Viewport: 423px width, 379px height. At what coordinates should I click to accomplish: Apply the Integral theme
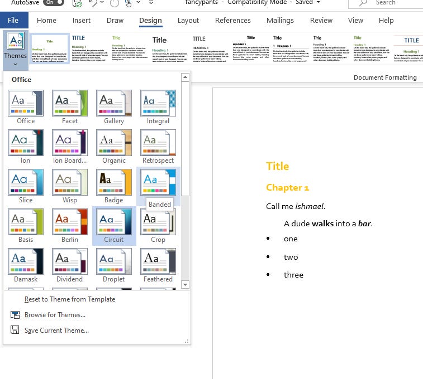[x=158, y=104]
